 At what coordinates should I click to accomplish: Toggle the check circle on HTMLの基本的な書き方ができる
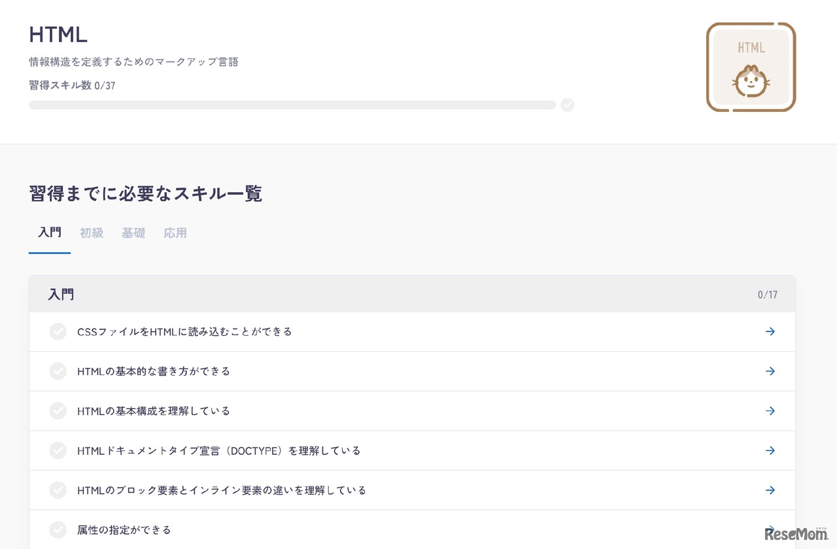[x=58, y=371]
